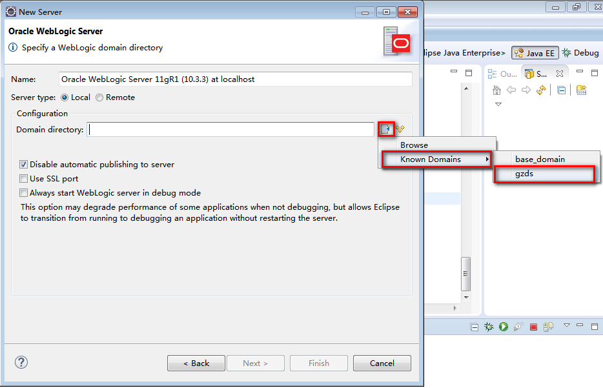Click the scroll up arrow in Eclipse editor
This screenshot has width=603, height=388.
(x=466, y=89)
